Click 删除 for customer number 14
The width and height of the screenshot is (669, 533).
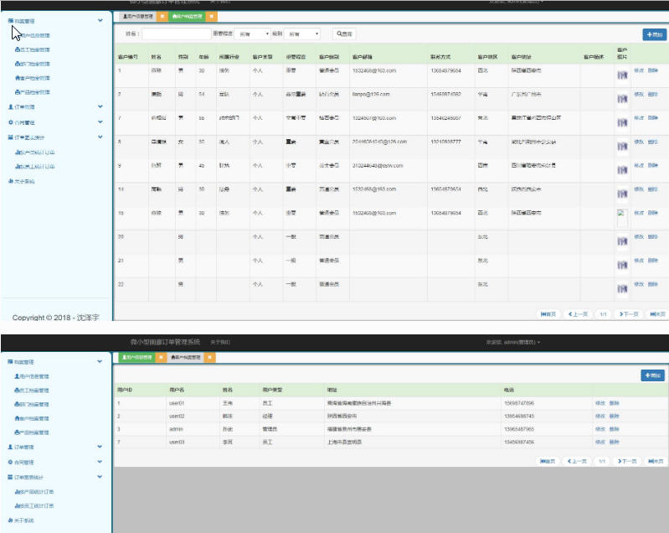(x=653, y=189)
